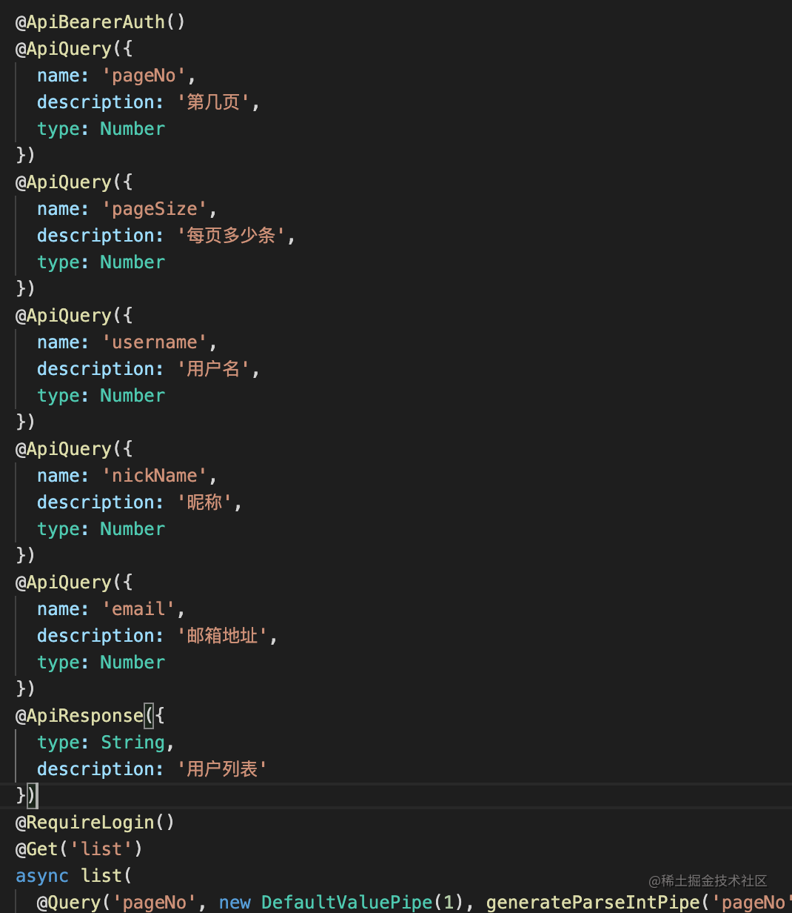Click the '用户列表' description string
The image size is (792, 913).
pyautogui.click(x=223, y=769)
